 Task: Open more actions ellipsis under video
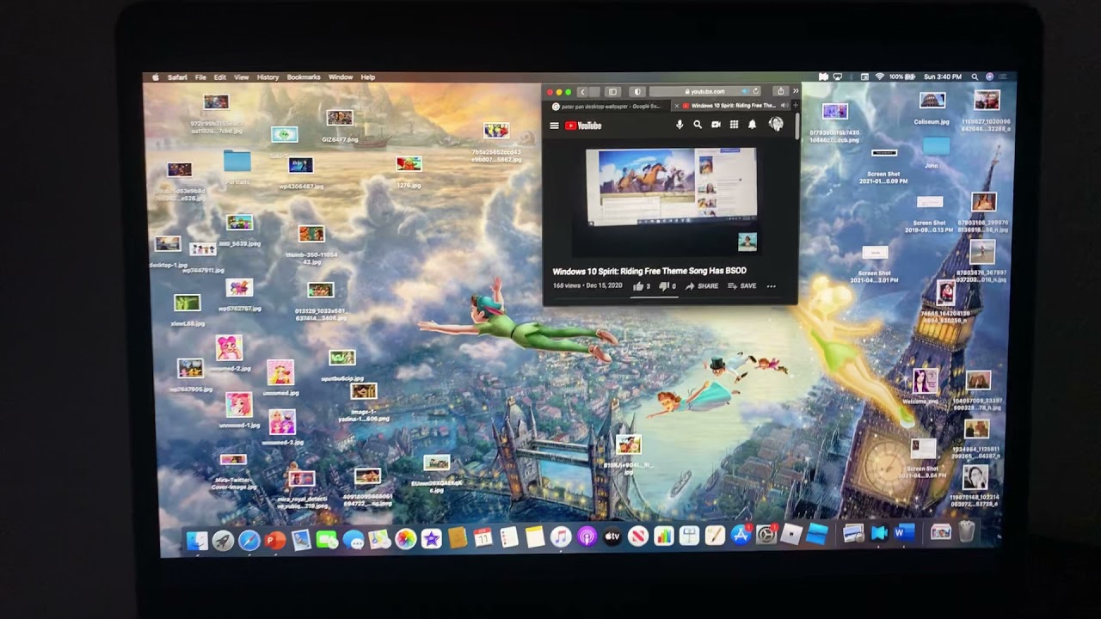[x=772, y=286]
